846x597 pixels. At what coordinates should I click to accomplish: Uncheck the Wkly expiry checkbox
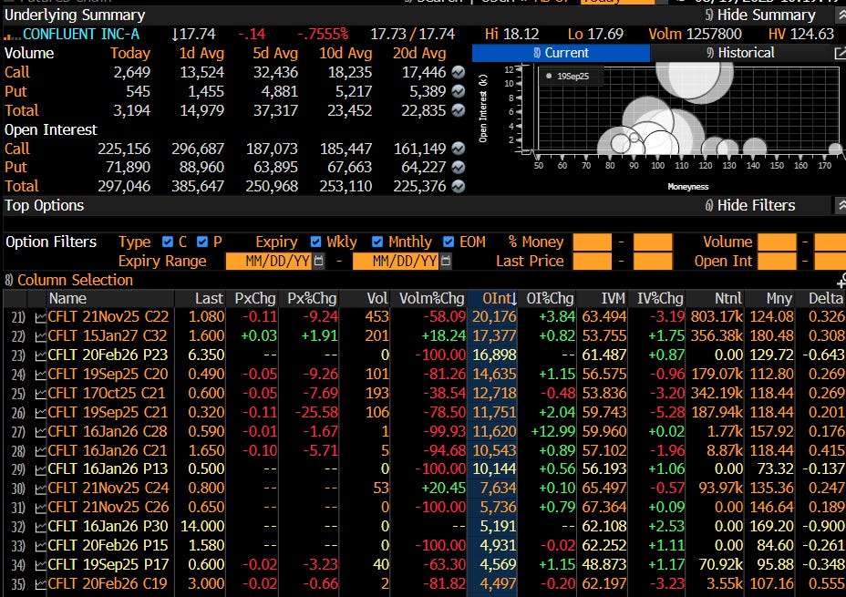coord(315,242)
